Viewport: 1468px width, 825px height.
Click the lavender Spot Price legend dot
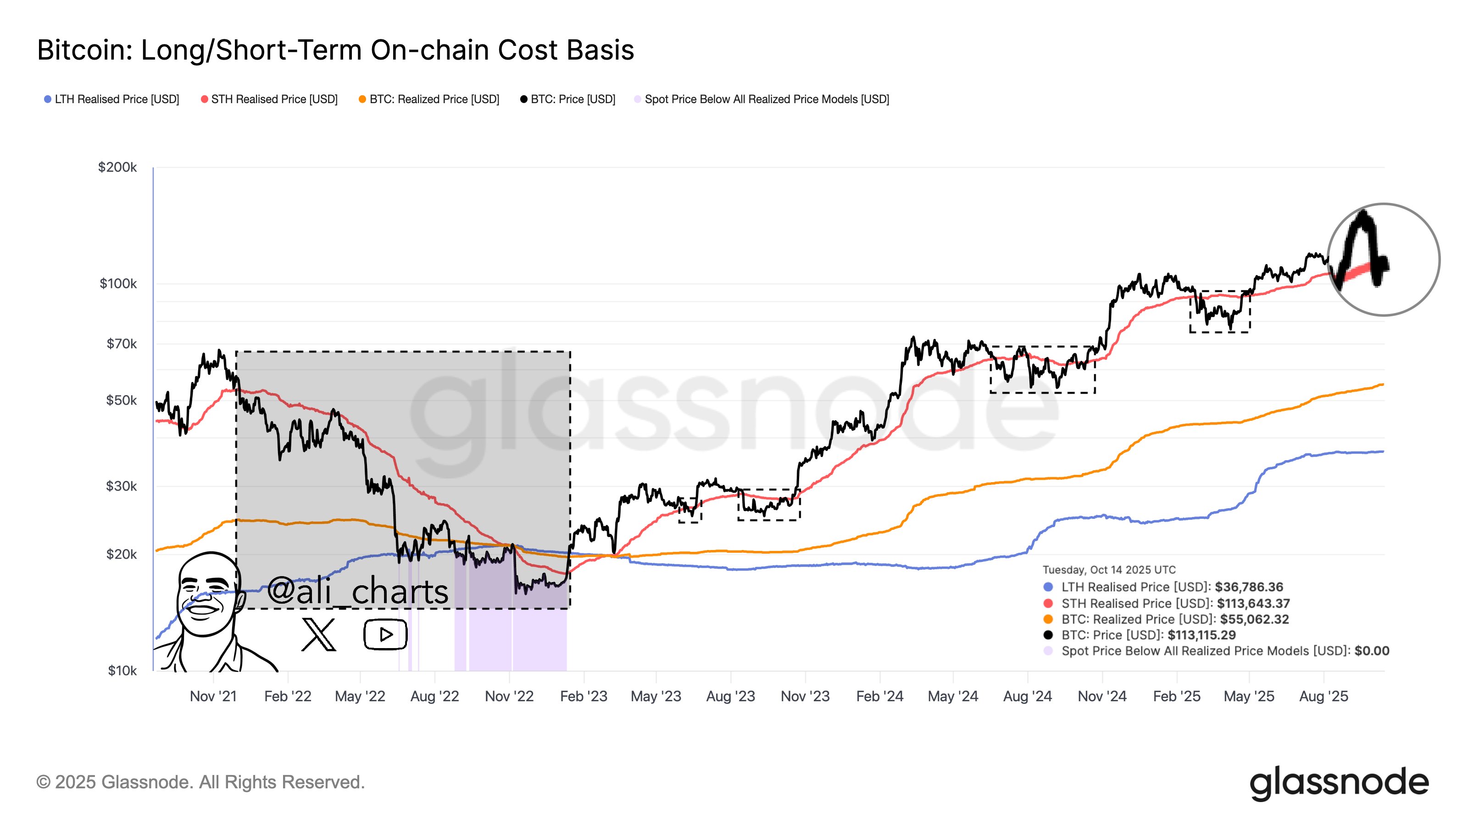click(638, 99)
